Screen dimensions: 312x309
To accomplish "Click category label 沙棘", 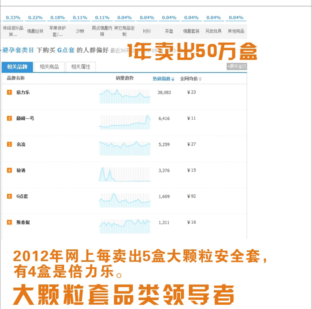I will tap(80, 31).
